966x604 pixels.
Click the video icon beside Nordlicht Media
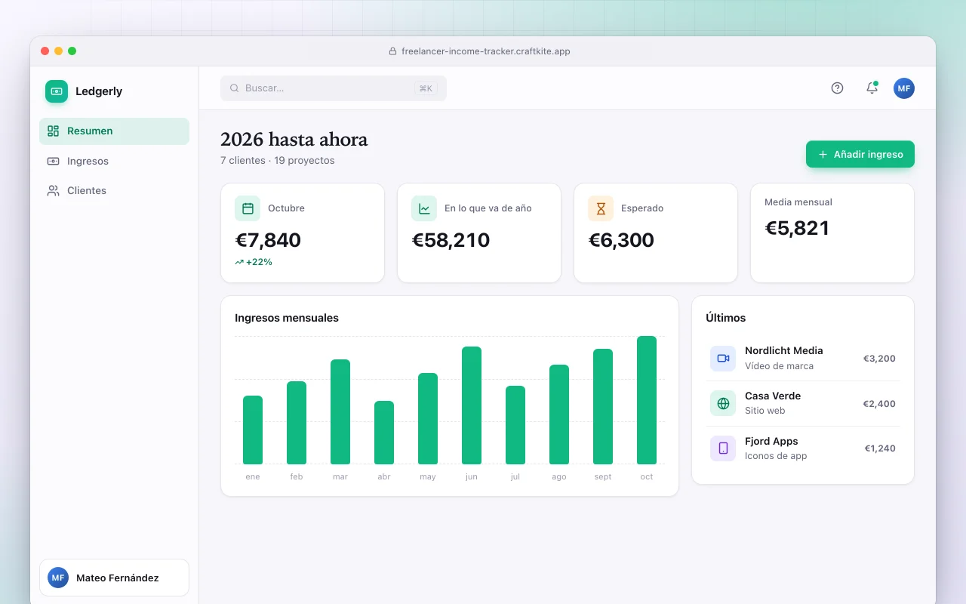click(x=723, y=359)
